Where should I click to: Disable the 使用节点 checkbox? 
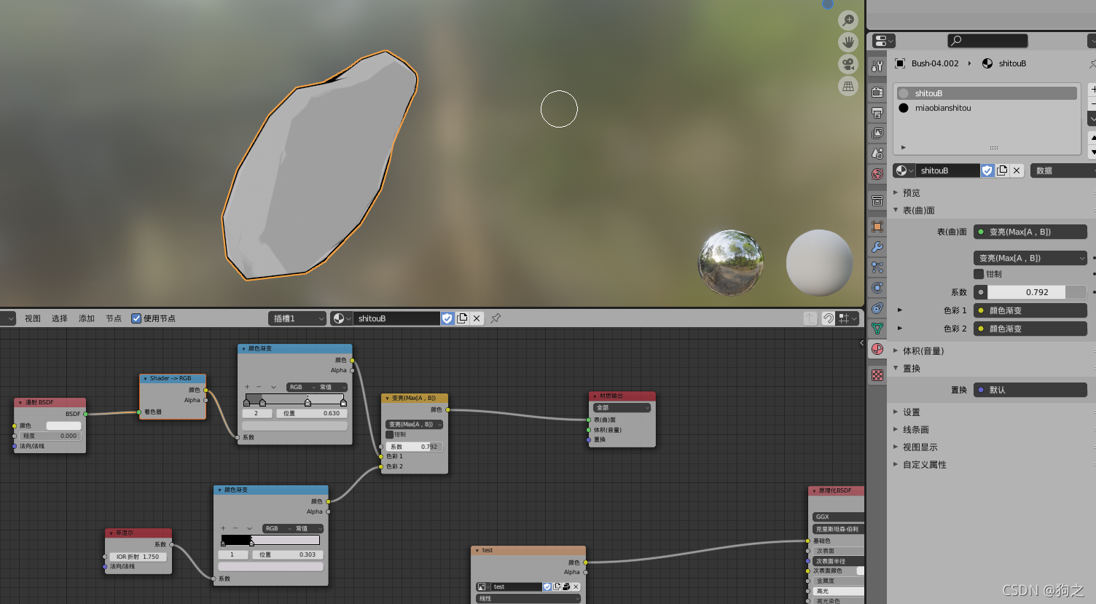tap(136, 318)
